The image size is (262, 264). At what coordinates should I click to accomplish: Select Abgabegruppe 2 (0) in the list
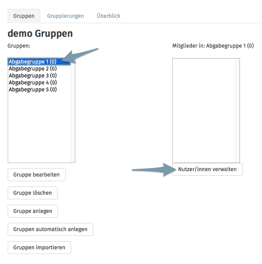pyautogui.click(x=39, y=69)
